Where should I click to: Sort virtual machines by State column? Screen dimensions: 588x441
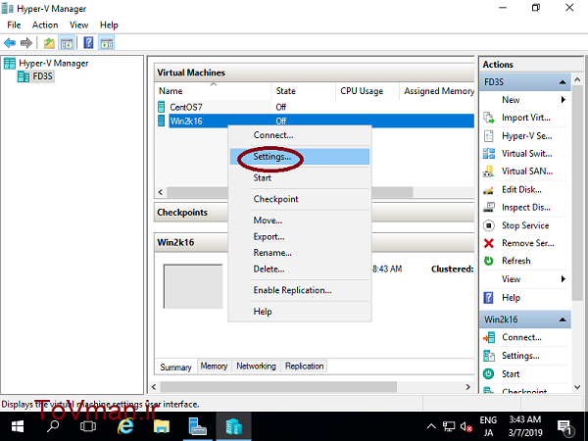(x=304, y=91)
